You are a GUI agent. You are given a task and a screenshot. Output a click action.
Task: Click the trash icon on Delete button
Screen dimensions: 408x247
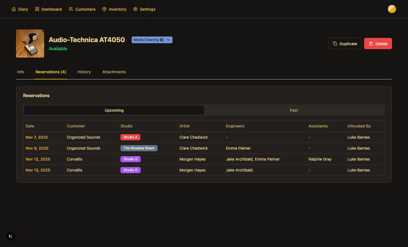click(370, 44)
